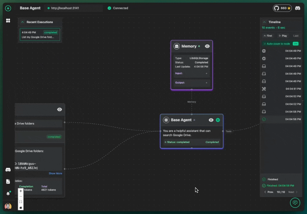
Task: Click the lightning bolt logo icon
Action: pos(8,8)
